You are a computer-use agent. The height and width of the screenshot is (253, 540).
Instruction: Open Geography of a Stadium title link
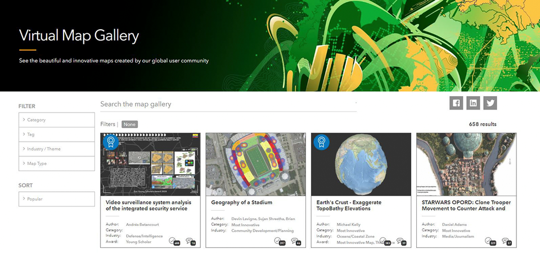[241, 202]
